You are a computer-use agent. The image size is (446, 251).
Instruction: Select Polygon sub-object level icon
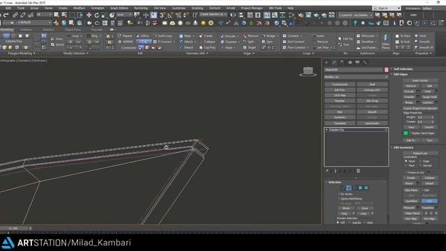360,188
